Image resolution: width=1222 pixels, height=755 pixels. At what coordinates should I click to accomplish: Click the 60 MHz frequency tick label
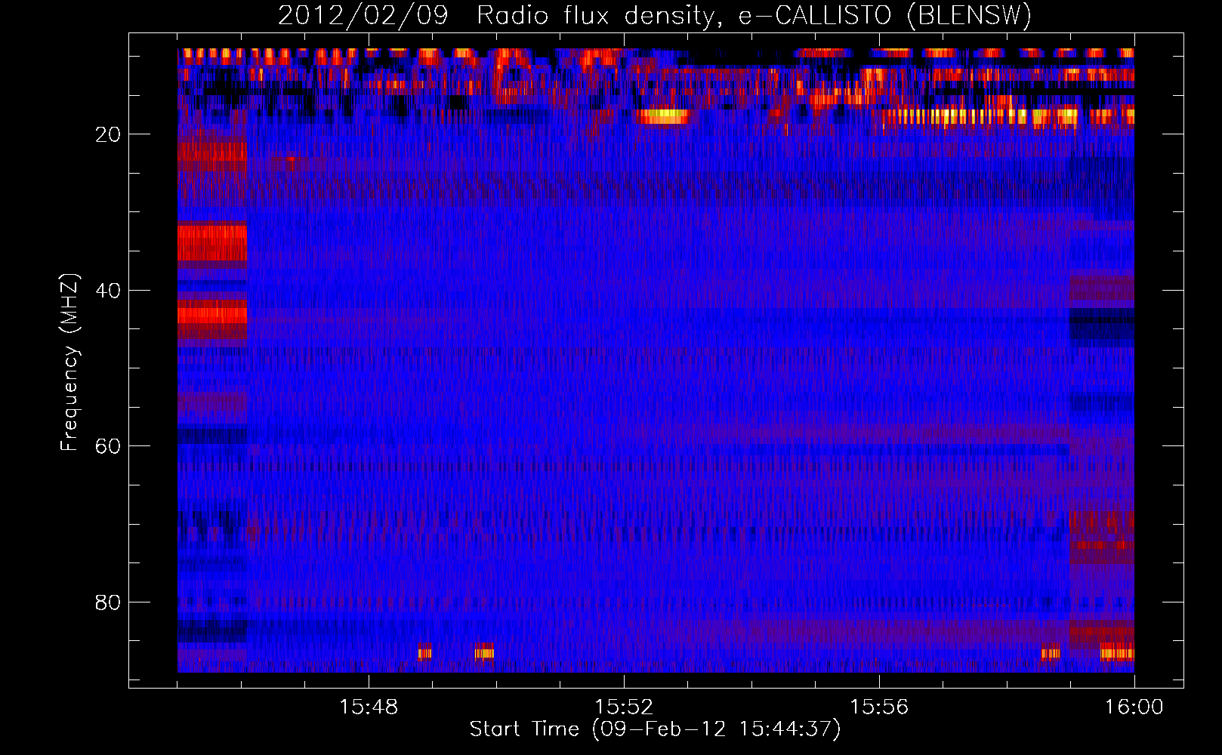[109, 446]
